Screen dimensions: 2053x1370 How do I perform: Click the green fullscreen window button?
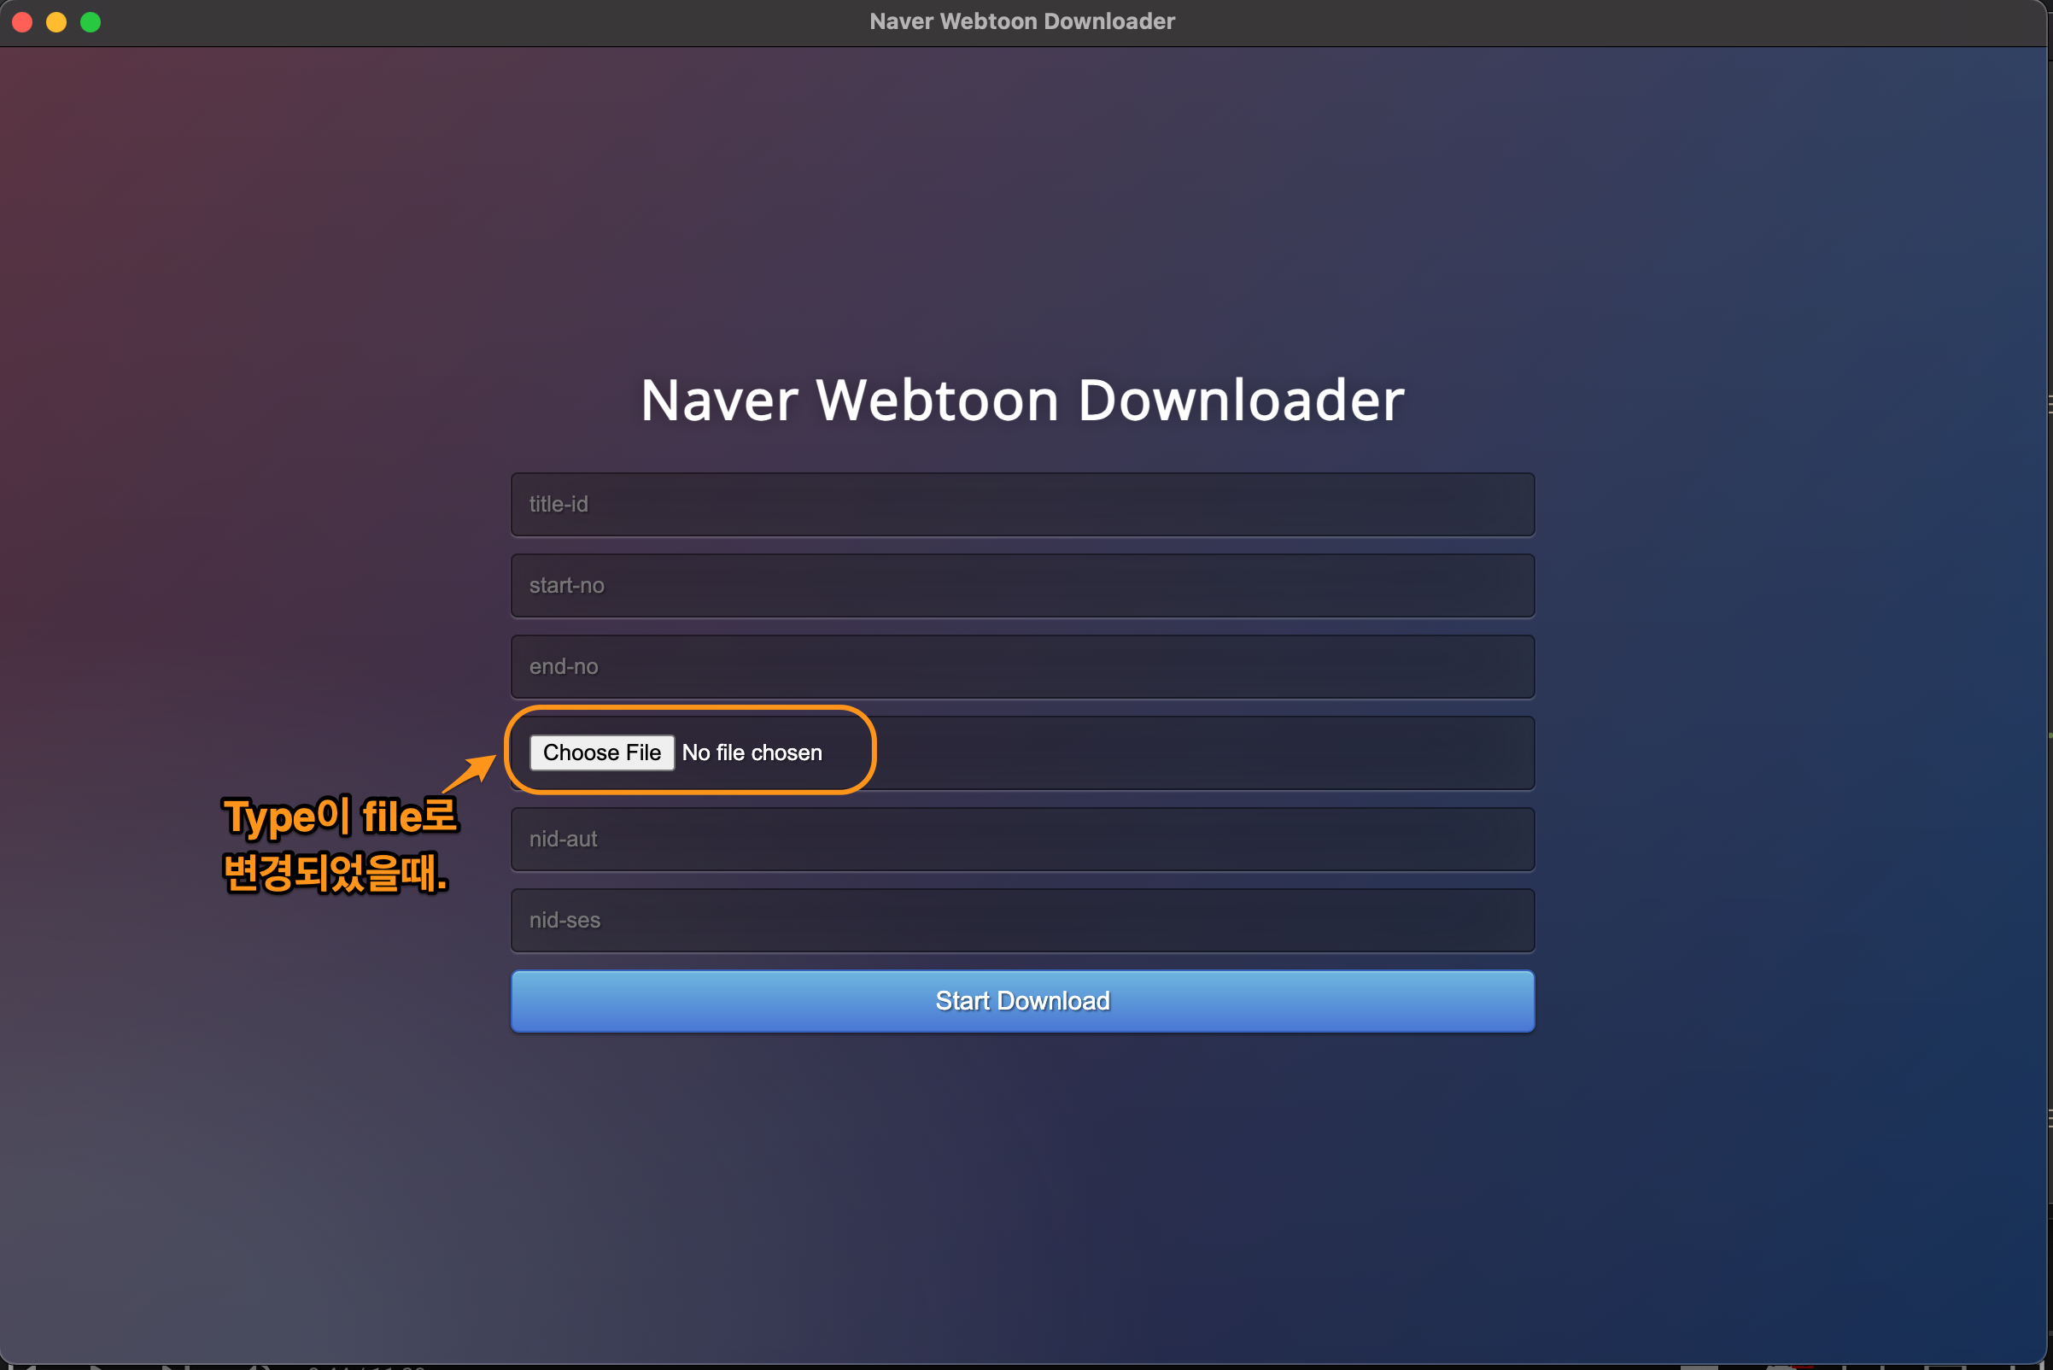[90, 22]
